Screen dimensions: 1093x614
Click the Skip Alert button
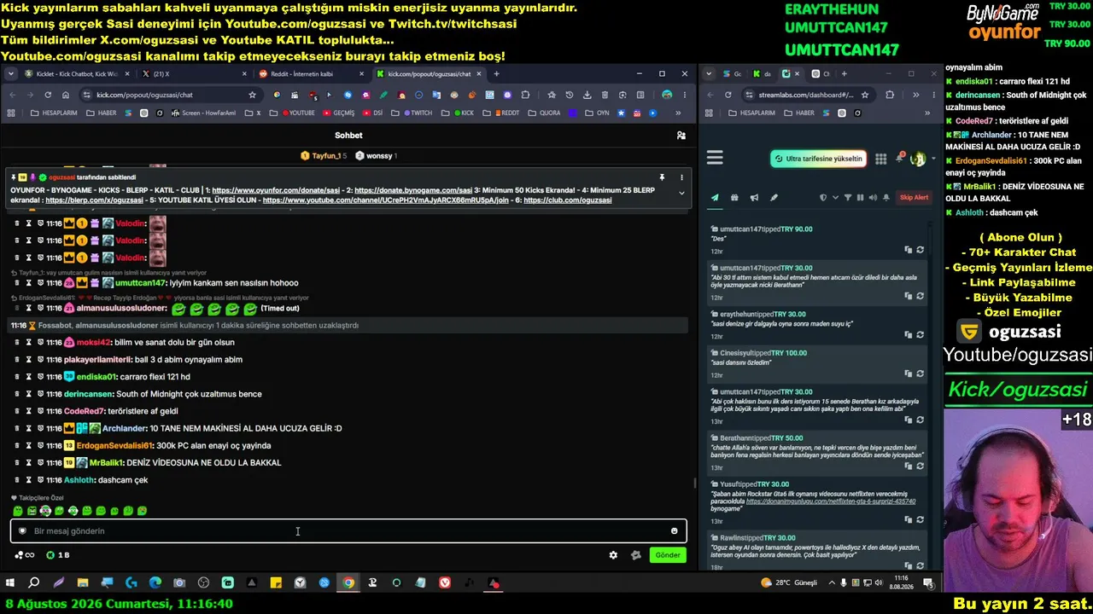click(x=914, y=198)
